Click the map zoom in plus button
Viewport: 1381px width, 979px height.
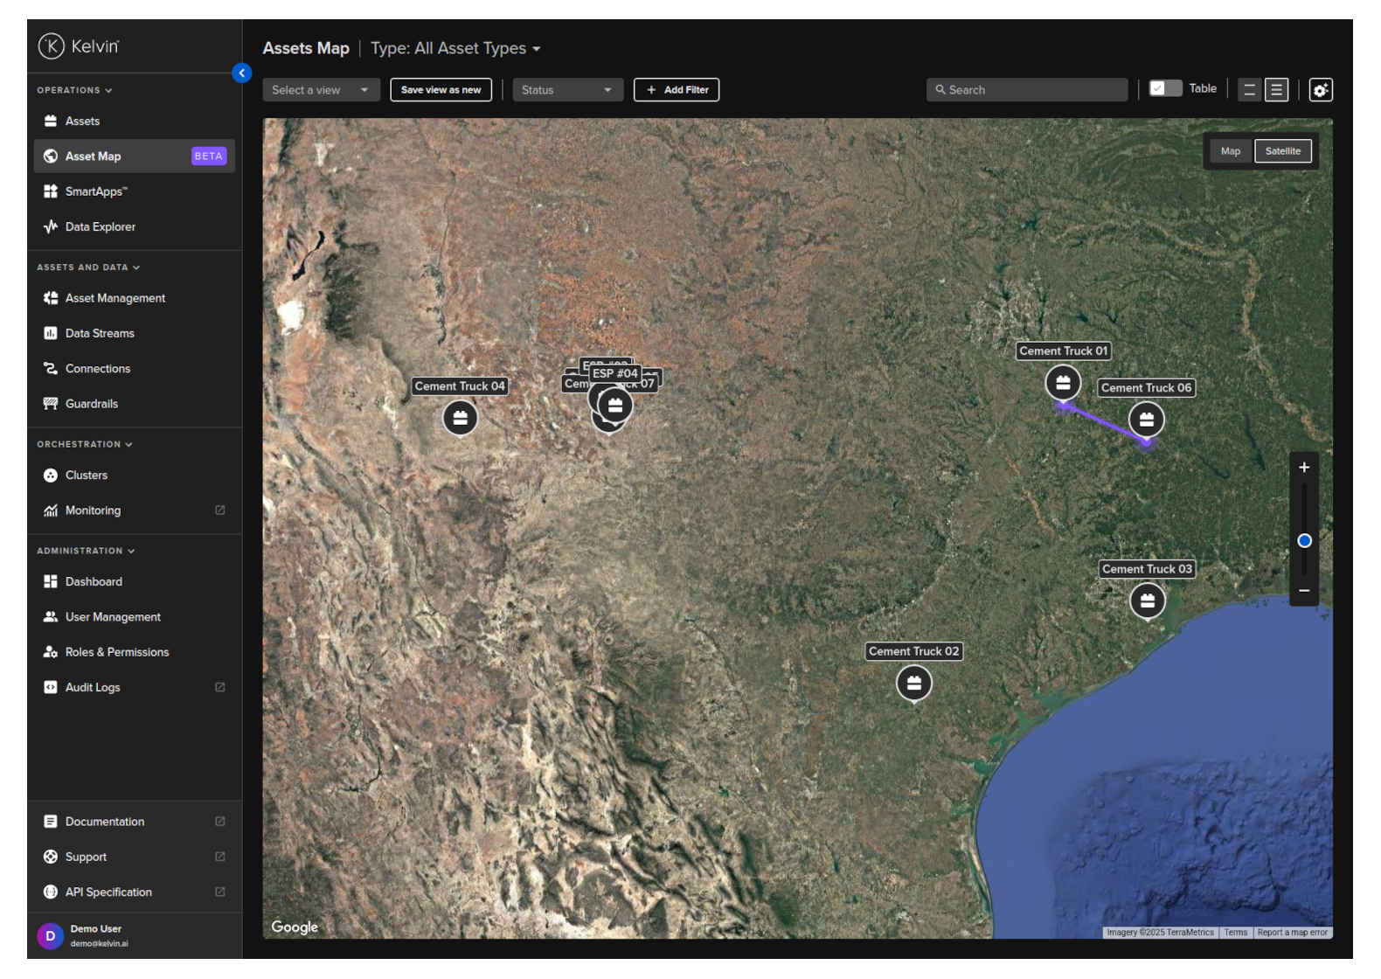[x=1303, y=468]
